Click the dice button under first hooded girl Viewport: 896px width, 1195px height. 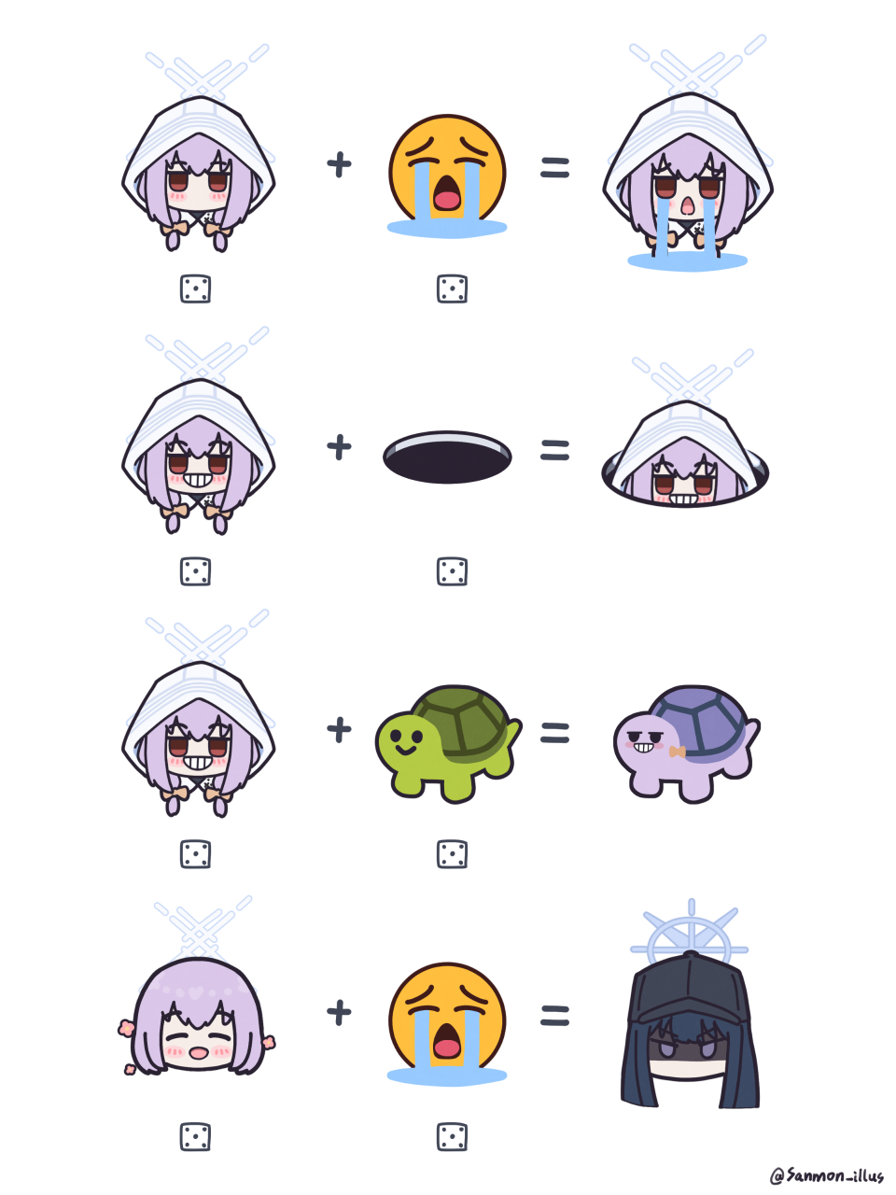pyautogui.click(x=195, y=288)
